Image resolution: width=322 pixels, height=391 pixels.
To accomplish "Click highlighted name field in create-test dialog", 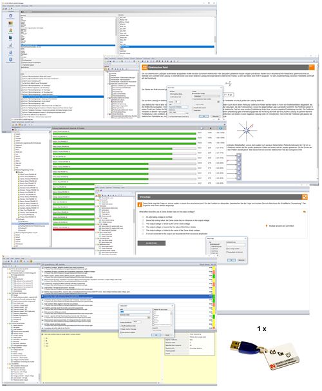I will pyautogui.click(x=135, y=312).
